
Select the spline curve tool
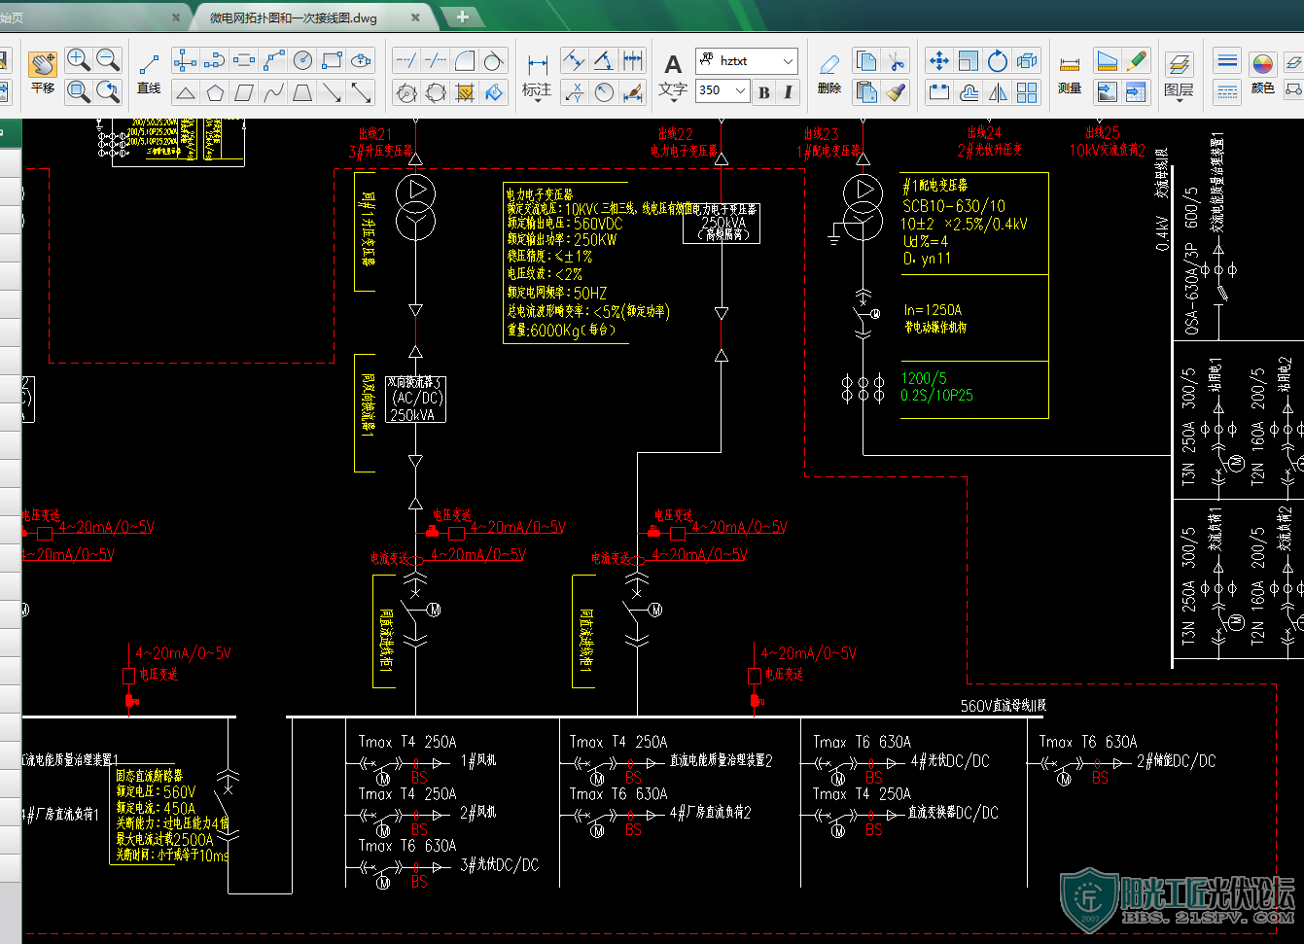coord(273,92)
